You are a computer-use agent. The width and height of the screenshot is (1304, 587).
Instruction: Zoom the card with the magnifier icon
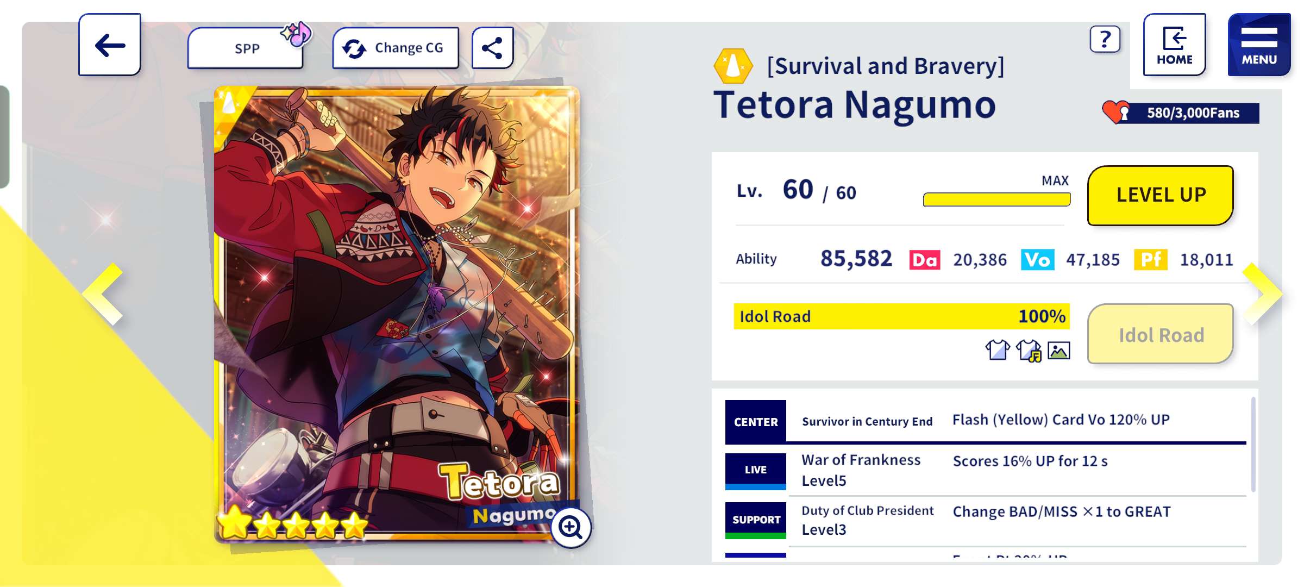570,526
